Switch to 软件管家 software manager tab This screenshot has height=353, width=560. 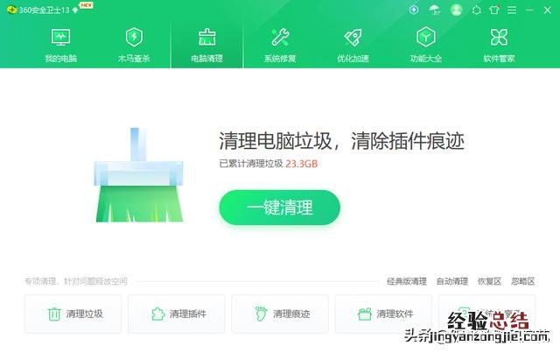(499, 45)
